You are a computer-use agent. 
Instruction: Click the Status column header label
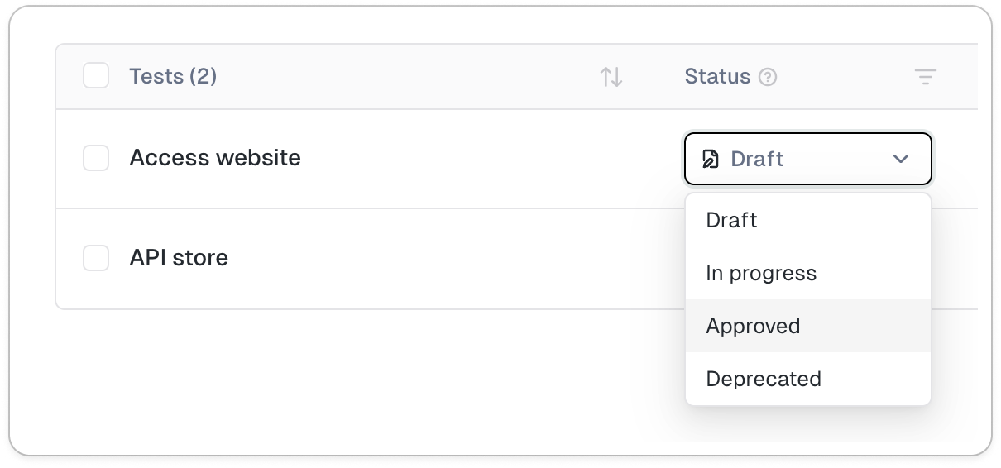tap(717, 77)
